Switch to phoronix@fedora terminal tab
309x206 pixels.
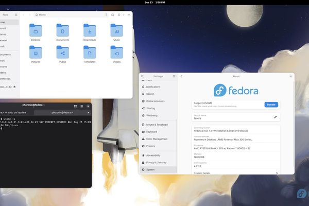tap(62, 113)
